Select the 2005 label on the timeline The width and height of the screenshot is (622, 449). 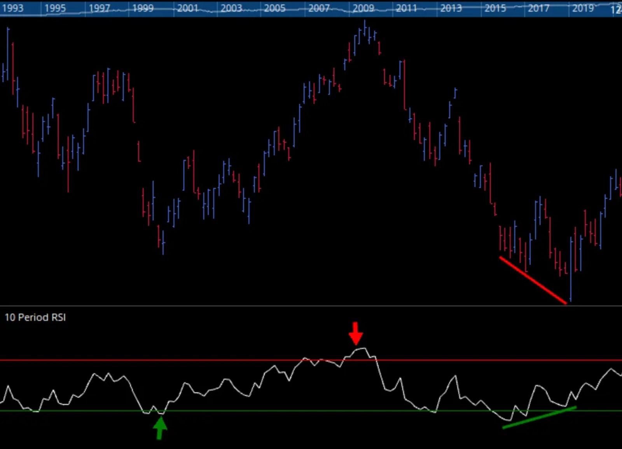[275, 8]
